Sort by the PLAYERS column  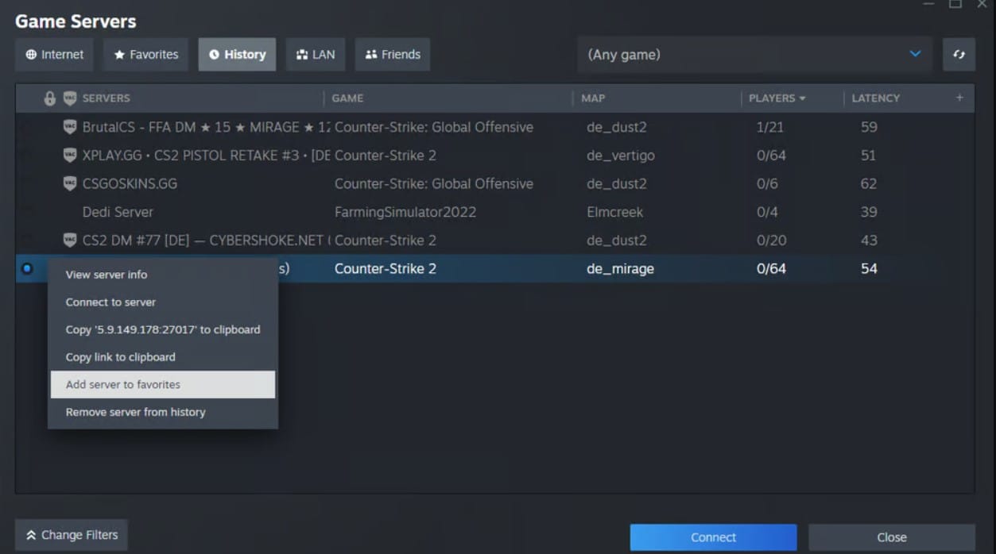pyautogui.click(x=777, y=98)
